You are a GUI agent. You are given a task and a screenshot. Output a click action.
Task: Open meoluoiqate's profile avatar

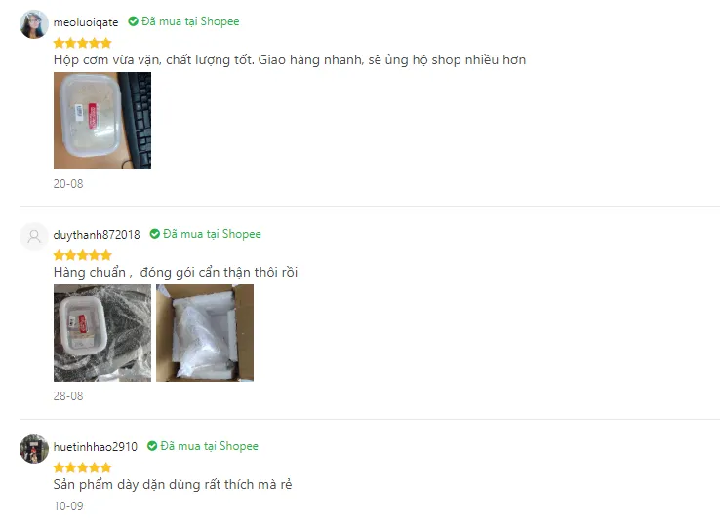point(34,24)
